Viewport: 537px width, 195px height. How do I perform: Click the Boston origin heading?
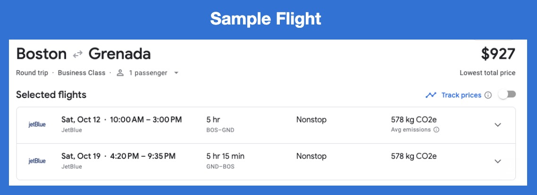[42, 54]
